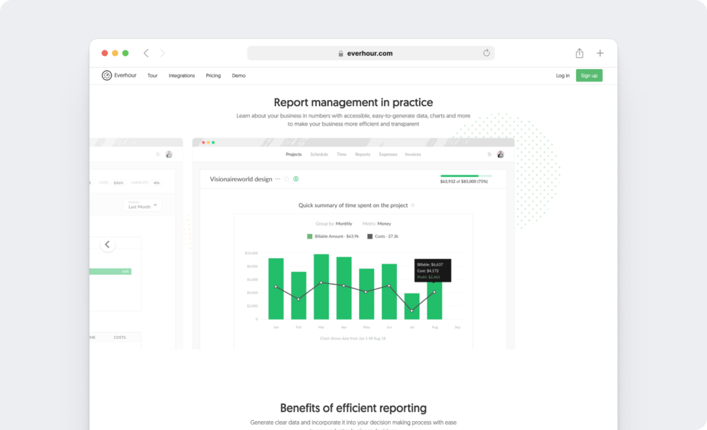Change the Group by Monthly dropdown
Viewport: 707px width, 430px height.
pyautogui.click(x=344, y=223)
